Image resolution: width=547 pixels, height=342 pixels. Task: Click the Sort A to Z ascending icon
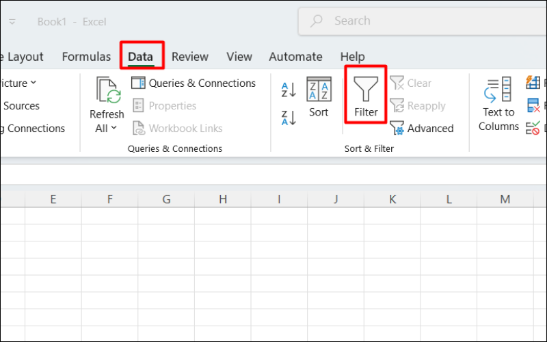pos(289,90)
